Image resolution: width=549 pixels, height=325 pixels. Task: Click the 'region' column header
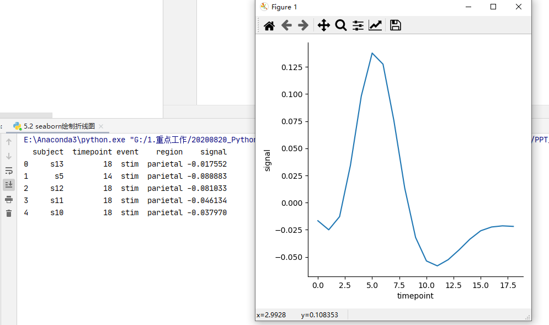tap(169, 152)
